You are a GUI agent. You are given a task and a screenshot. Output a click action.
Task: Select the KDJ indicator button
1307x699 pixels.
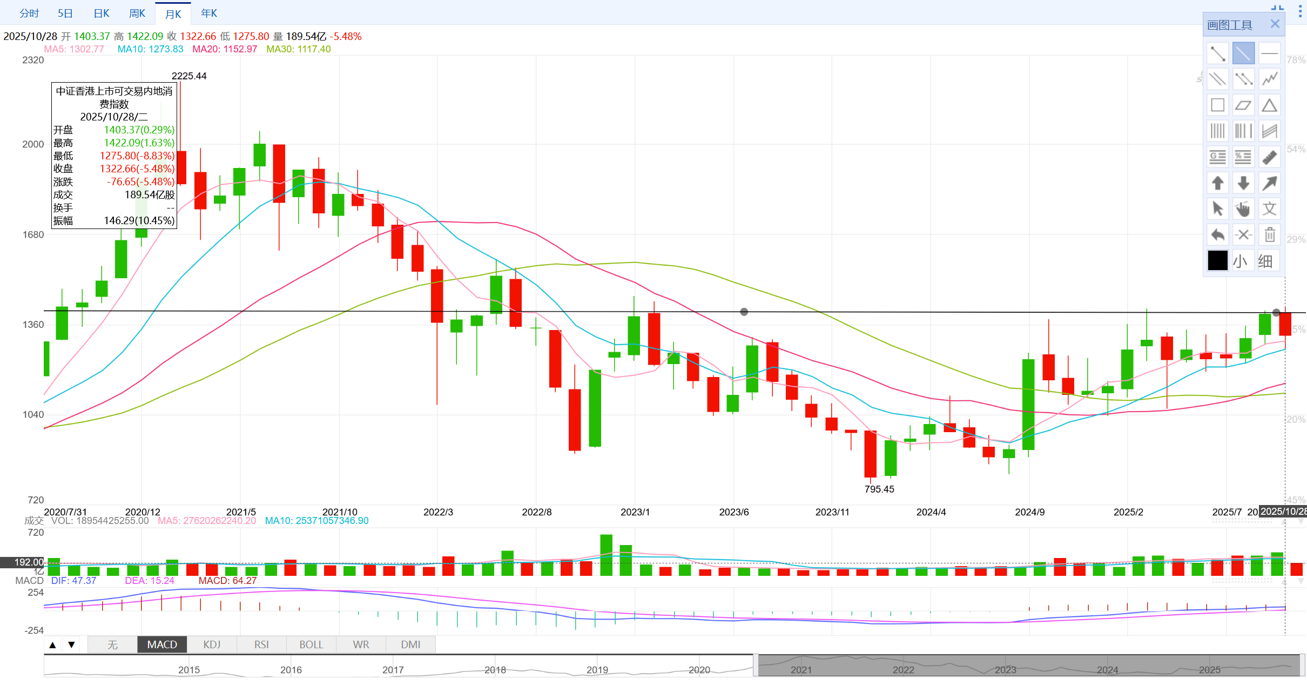pos(212,644)
